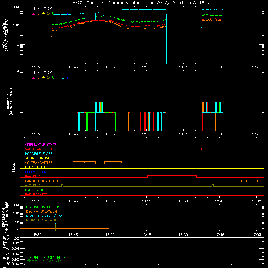Click the REAR SEGMENTS livetime legend label

[44, 261]
